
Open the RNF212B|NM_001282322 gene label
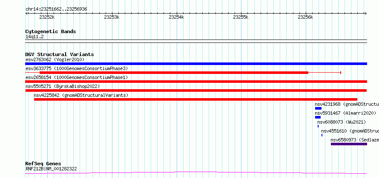point(51,169)
